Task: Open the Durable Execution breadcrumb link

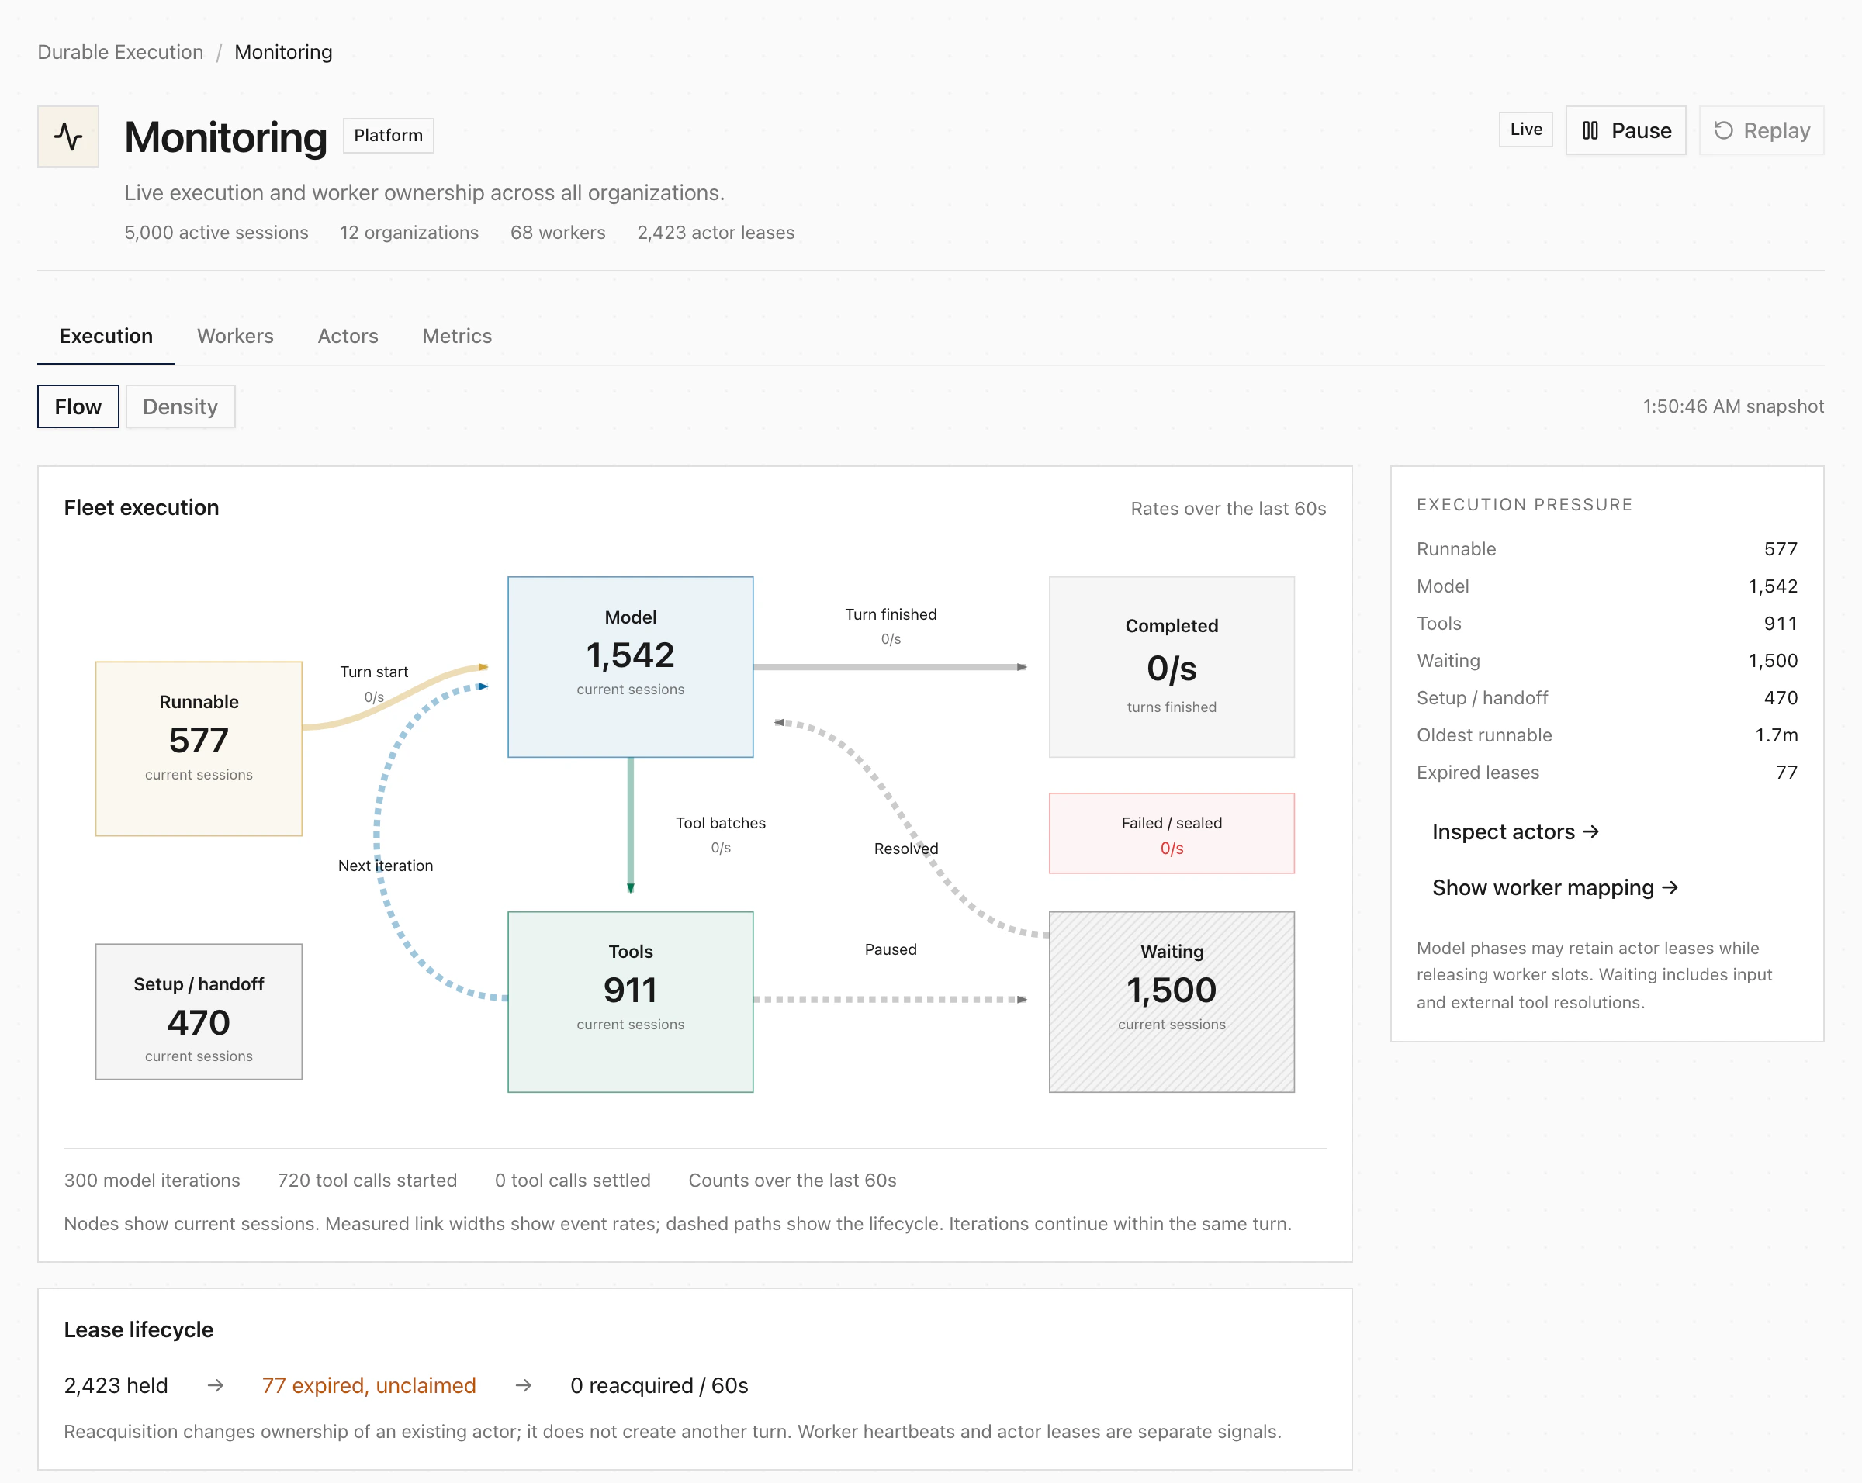Action: tap(120, 52)
